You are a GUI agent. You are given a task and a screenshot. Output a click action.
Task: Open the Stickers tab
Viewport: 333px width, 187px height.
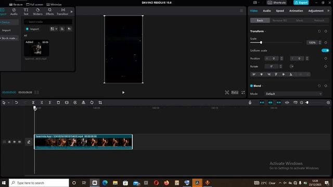[37, 11]
